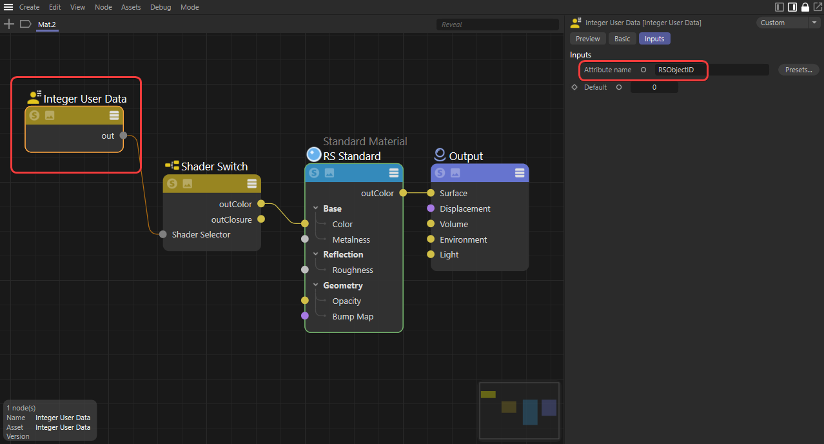The image size is (824, 444).
Task: Click the lock icon in top bar
Action: point(805,7)
